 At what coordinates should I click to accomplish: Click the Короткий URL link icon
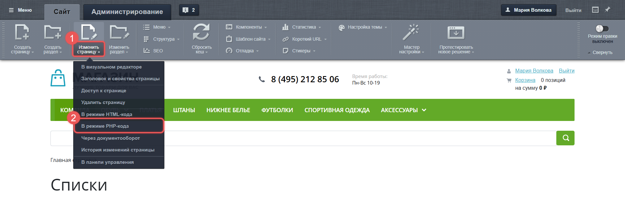285,39
